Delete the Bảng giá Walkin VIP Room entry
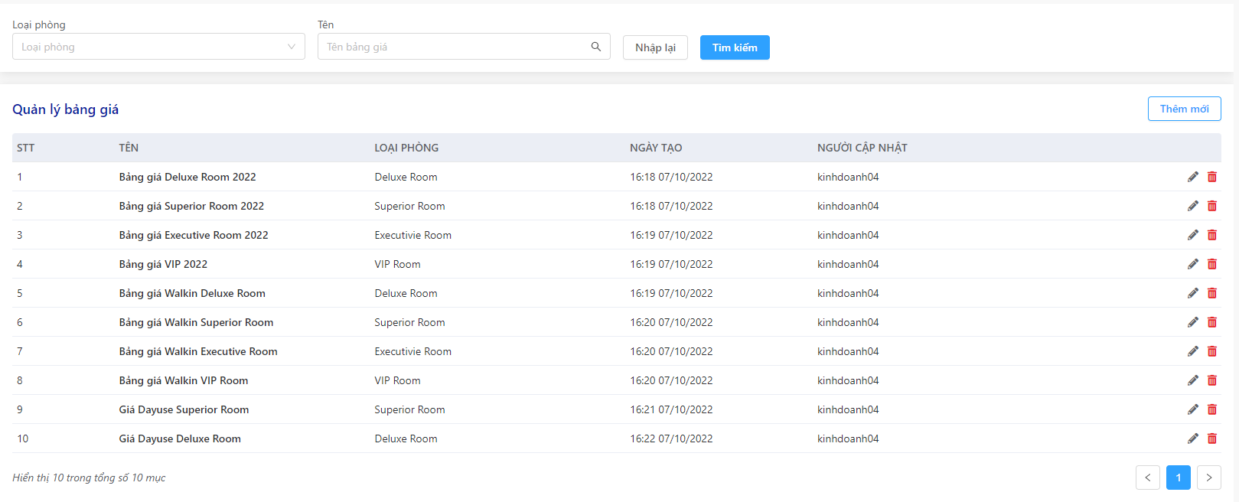Screen dimensions: 1239x502 (x=1212, y=380)
